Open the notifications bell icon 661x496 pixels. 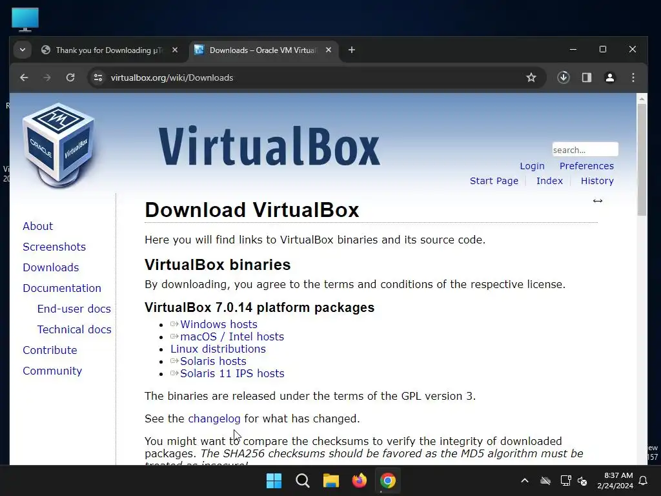coord(644,480)
